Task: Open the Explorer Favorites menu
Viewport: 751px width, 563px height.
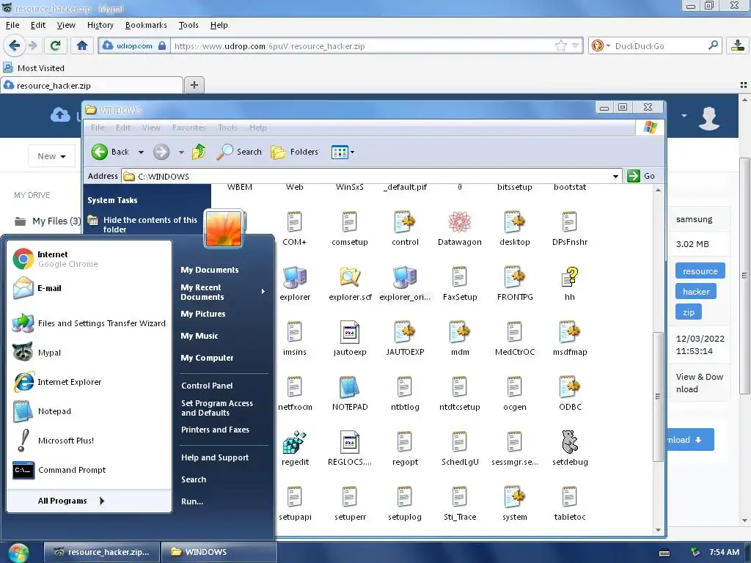Action: (x=188, y=128)
